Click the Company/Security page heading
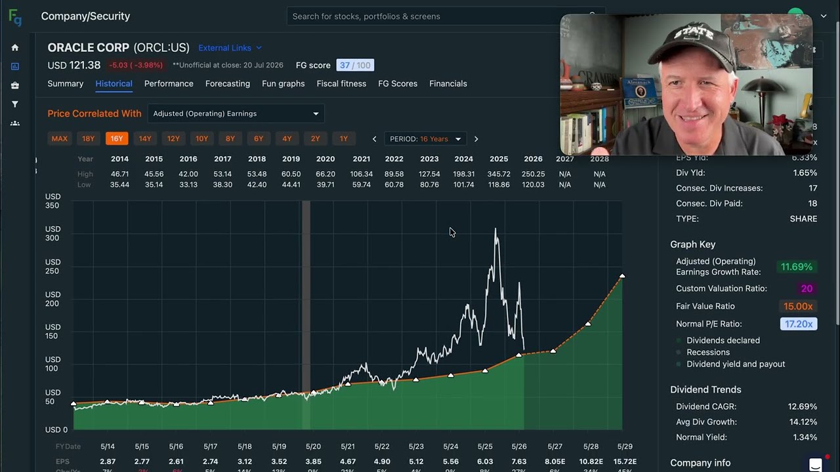 click(85, 16)
